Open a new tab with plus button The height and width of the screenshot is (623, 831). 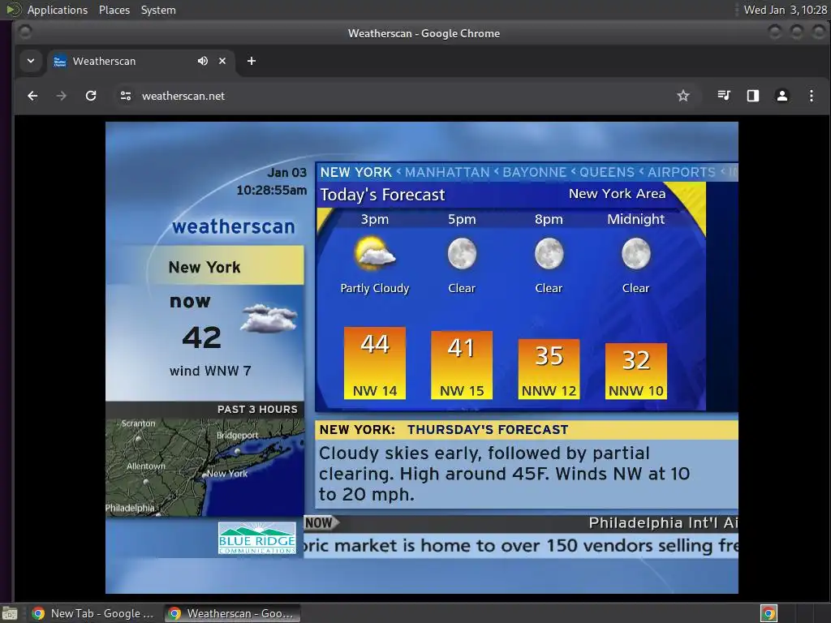(252, 61)
